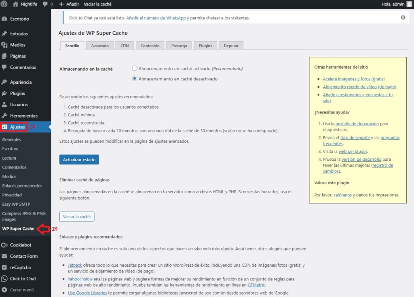The height and width of the screenshot is (297, 414).
Task: Open the Plugins settings tab
Action: pos(205,46)
